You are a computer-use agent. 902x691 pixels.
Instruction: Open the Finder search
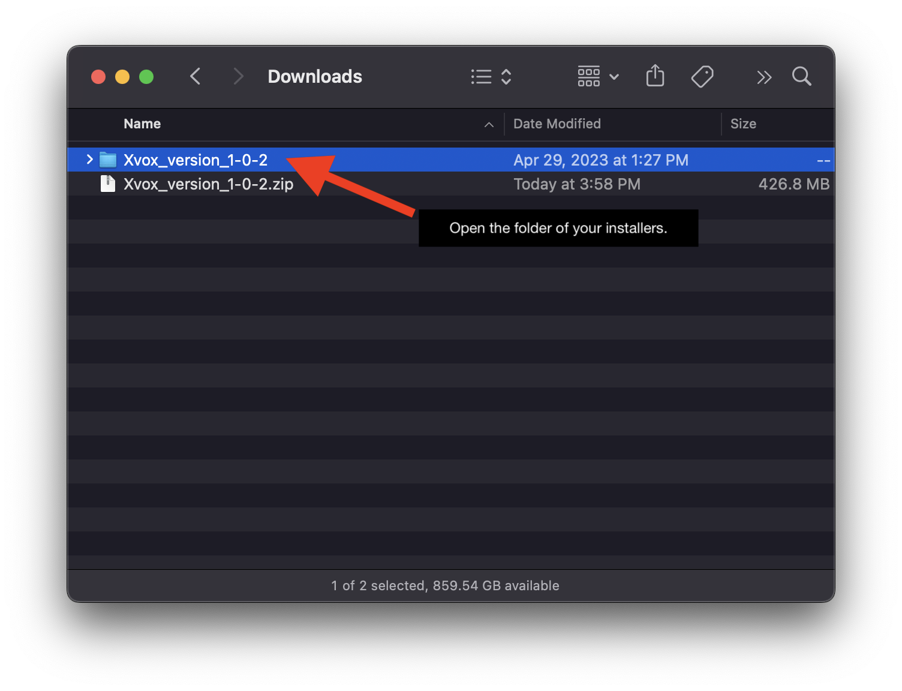tap(801, 76)
